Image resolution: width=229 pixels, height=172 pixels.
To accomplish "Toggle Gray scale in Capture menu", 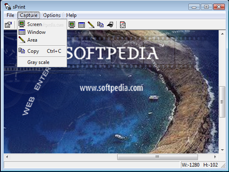I will tap(42, 62).
